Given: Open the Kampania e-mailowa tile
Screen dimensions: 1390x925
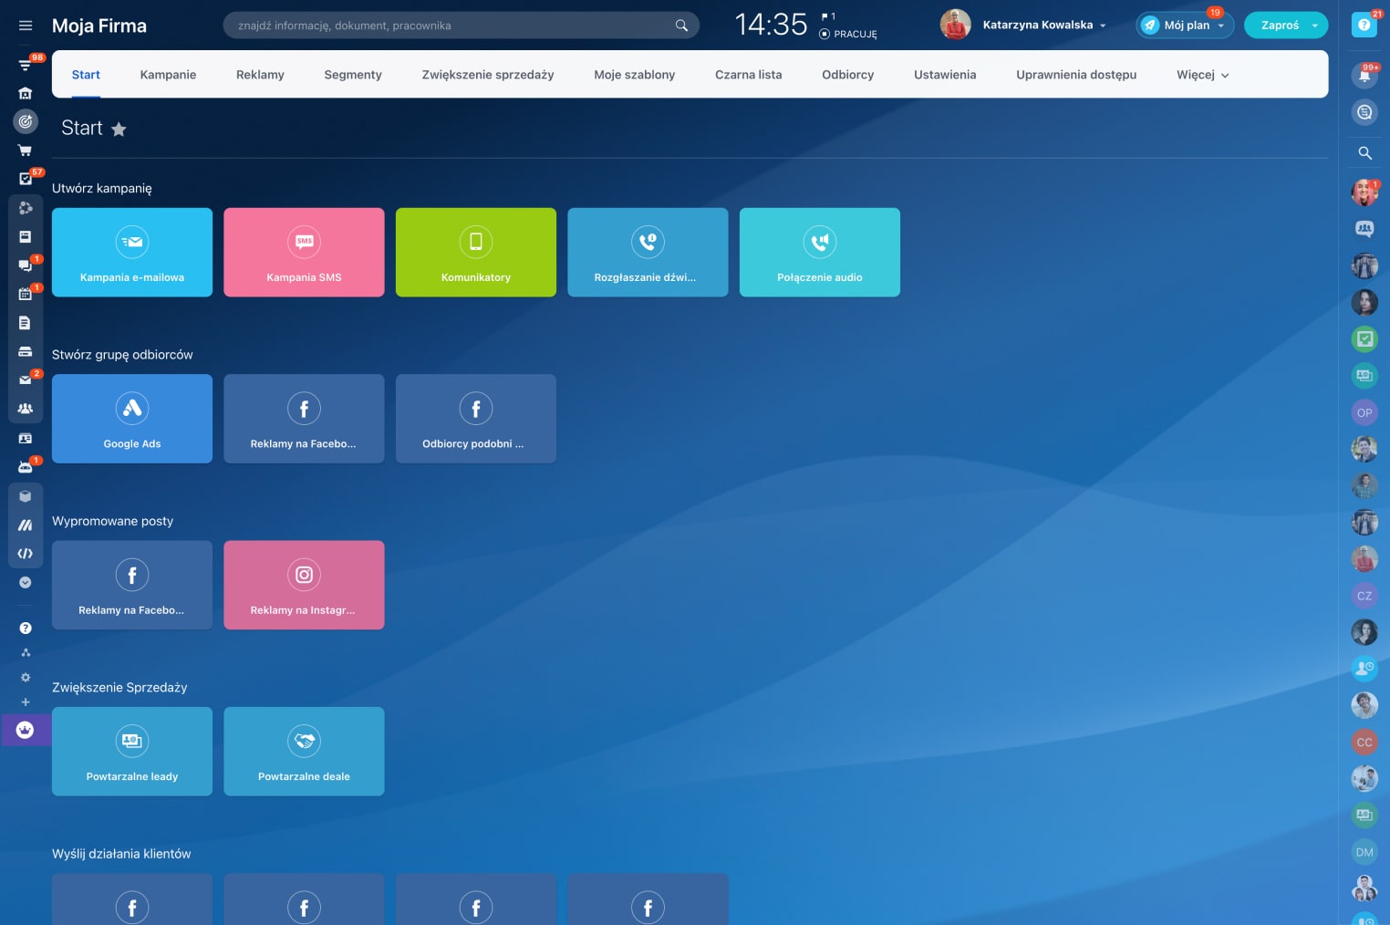Looking at the screenshot, I should coord(132,253).
